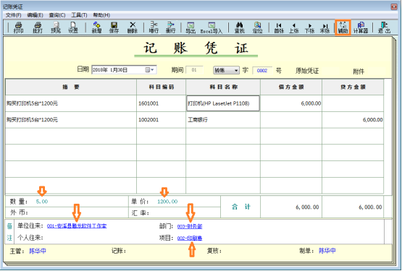Screen dimensions: 402x271
Task: Expand the 转账 voucher type dropdown
Action: [236, 70]
